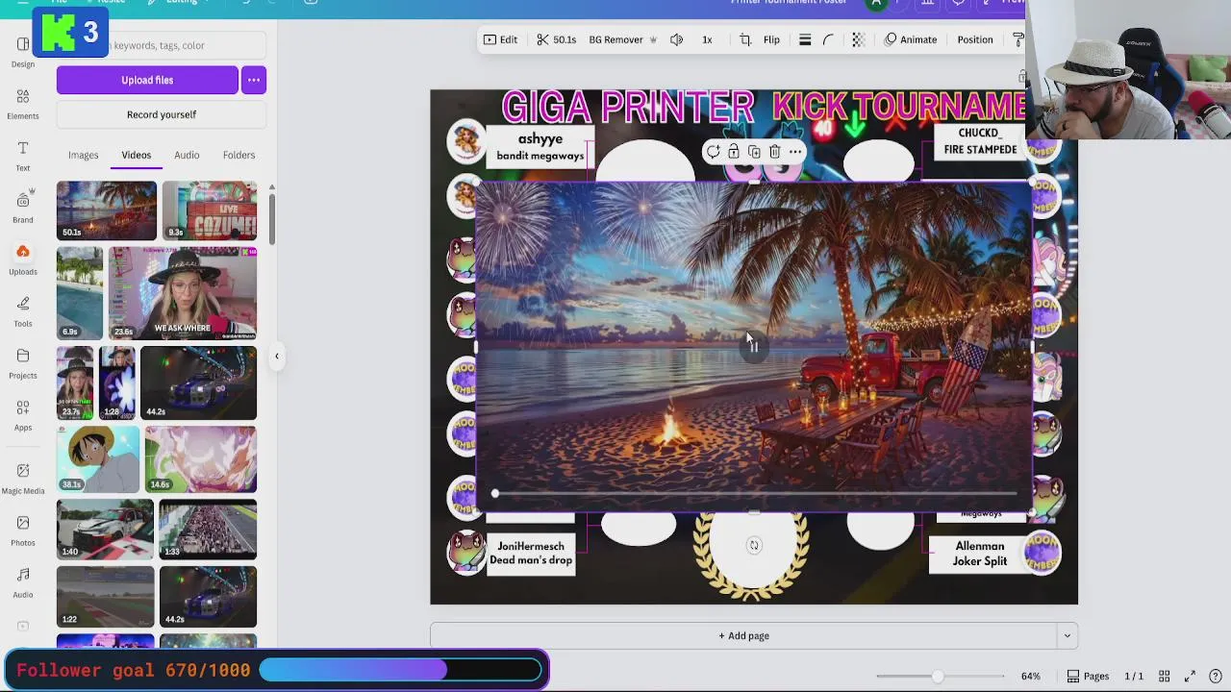
Task: Open more options on floating toolbar
Action: click(795, 152)
